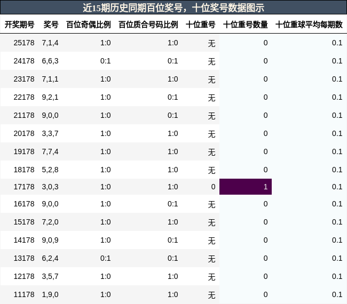Click the title 近15期历史同期百位奖号，十位奖号数据图示

pos(173,8)
